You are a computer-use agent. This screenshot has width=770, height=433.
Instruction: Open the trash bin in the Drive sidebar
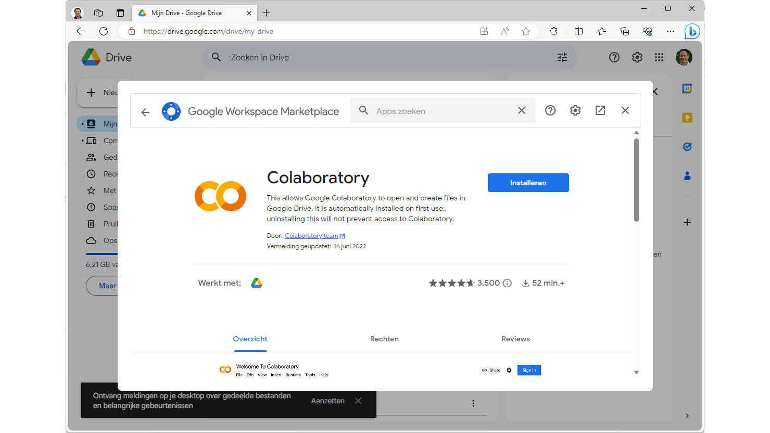click(91, 224)
